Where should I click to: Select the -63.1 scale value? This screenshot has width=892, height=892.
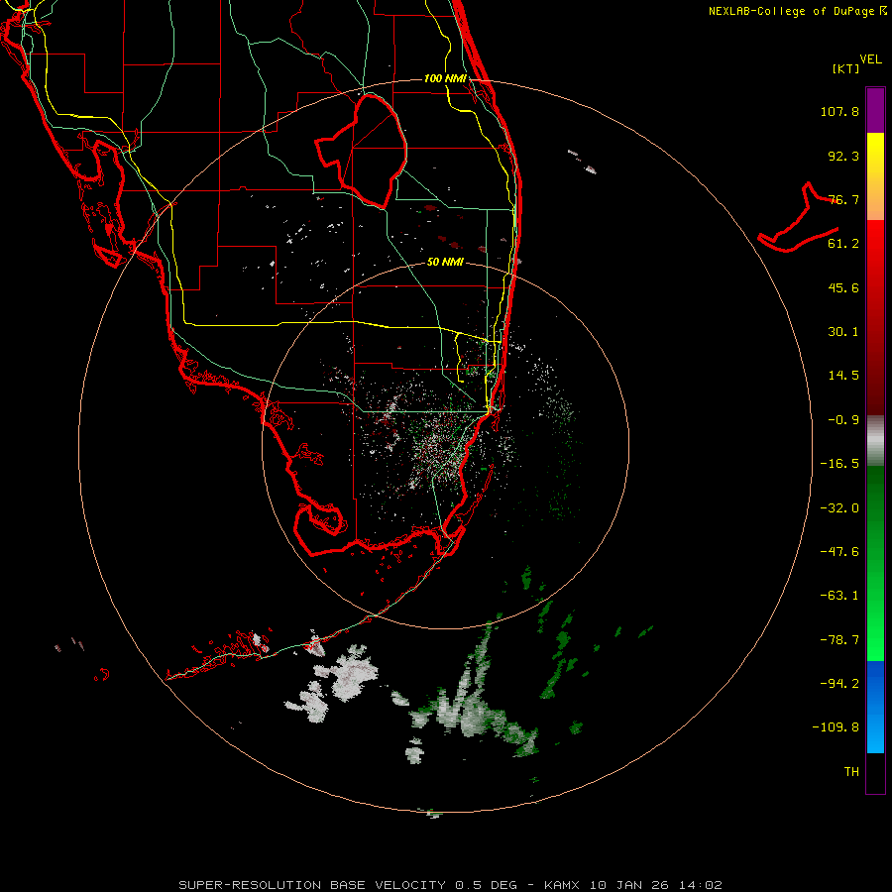point(839,596)
